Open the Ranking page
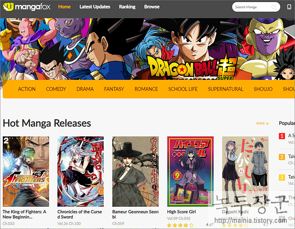This screenshot has width=295, height=229. point(127,7)
